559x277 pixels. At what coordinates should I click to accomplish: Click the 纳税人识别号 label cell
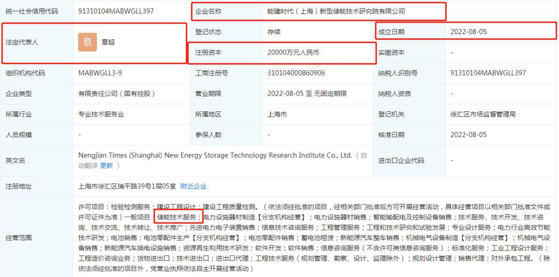click(x=409, y=73)
